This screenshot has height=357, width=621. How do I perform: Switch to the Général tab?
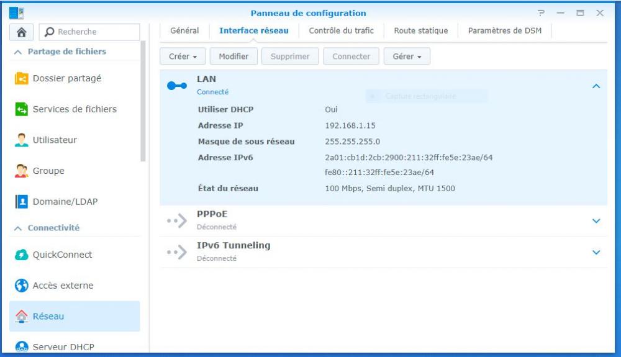(184, 30)
